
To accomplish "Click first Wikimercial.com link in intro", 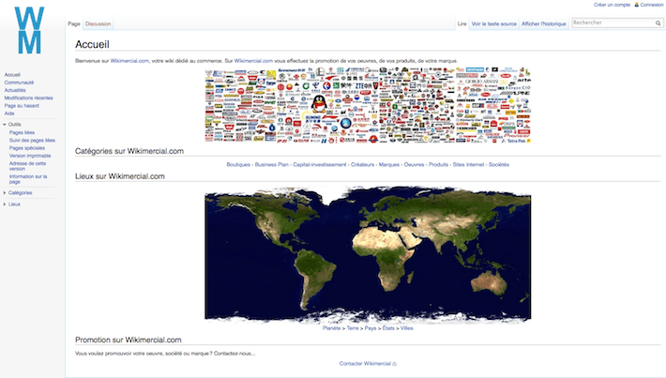I will coord(129,61).
